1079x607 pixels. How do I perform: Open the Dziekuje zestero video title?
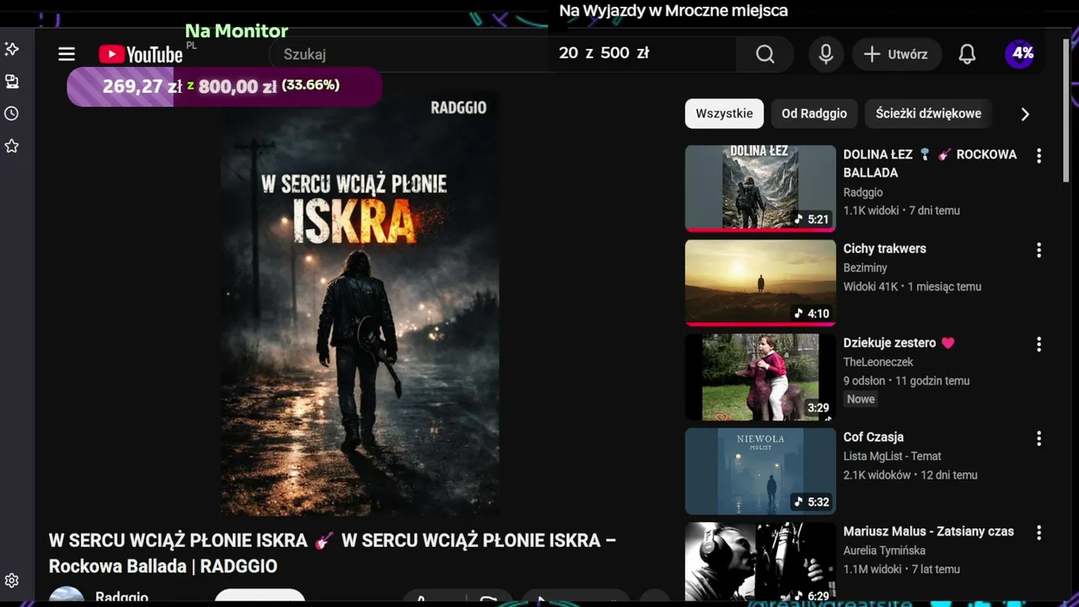899,343
